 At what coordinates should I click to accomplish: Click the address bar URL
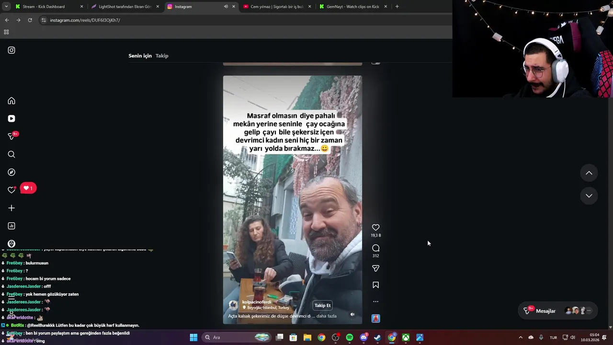tap(85, 20)
